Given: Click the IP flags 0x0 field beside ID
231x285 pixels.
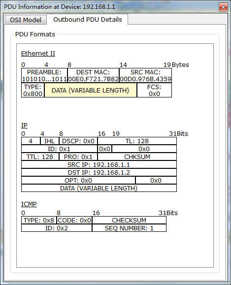Looking at the screenshot, I should pos(104,149).
